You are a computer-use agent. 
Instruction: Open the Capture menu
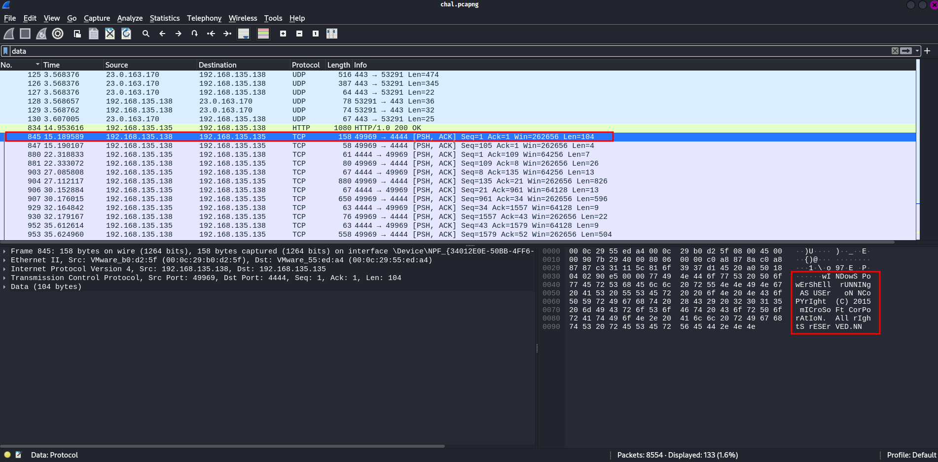click(97, 18)
